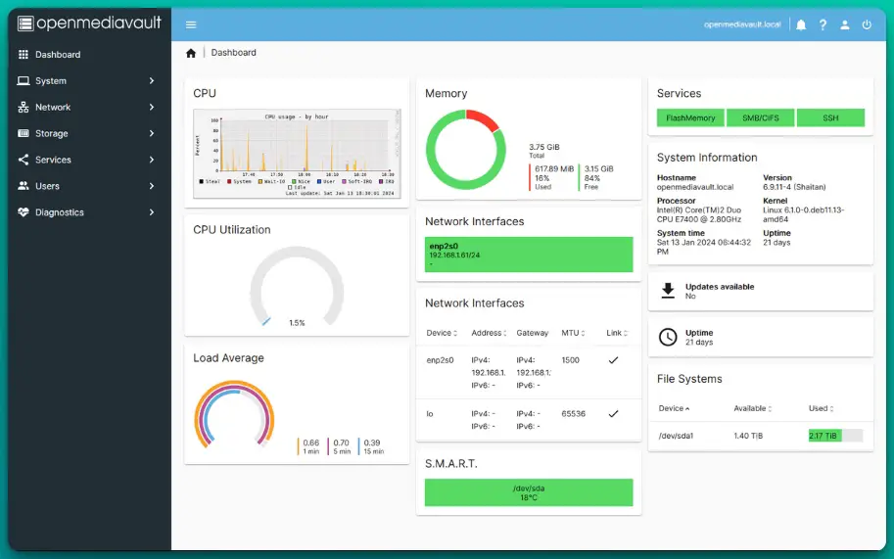The image size is (894, 559).
Task: Click the Uptime clock icon
Action: (668, 337)
